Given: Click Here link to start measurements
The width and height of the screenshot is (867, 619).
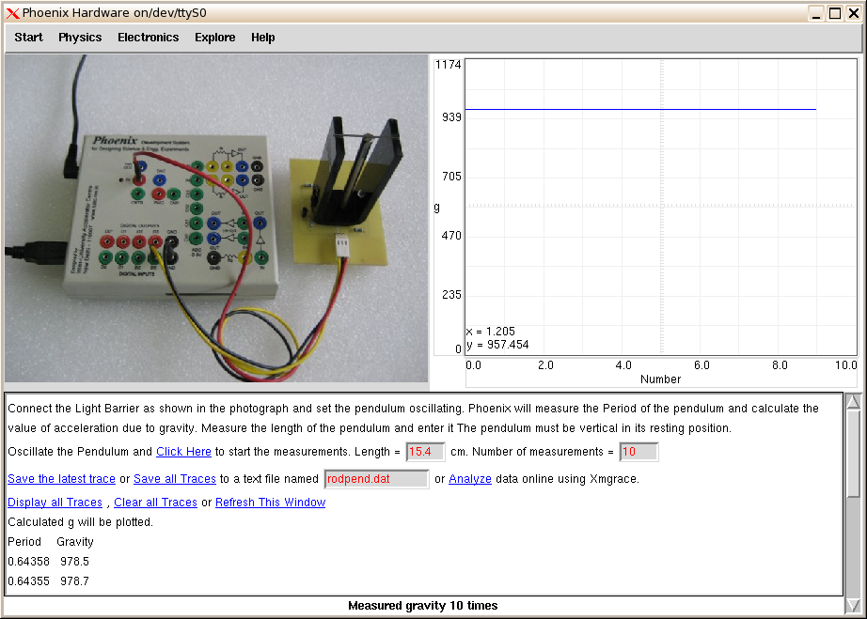Looking at the screenshot, I should (x=183, y=452).
